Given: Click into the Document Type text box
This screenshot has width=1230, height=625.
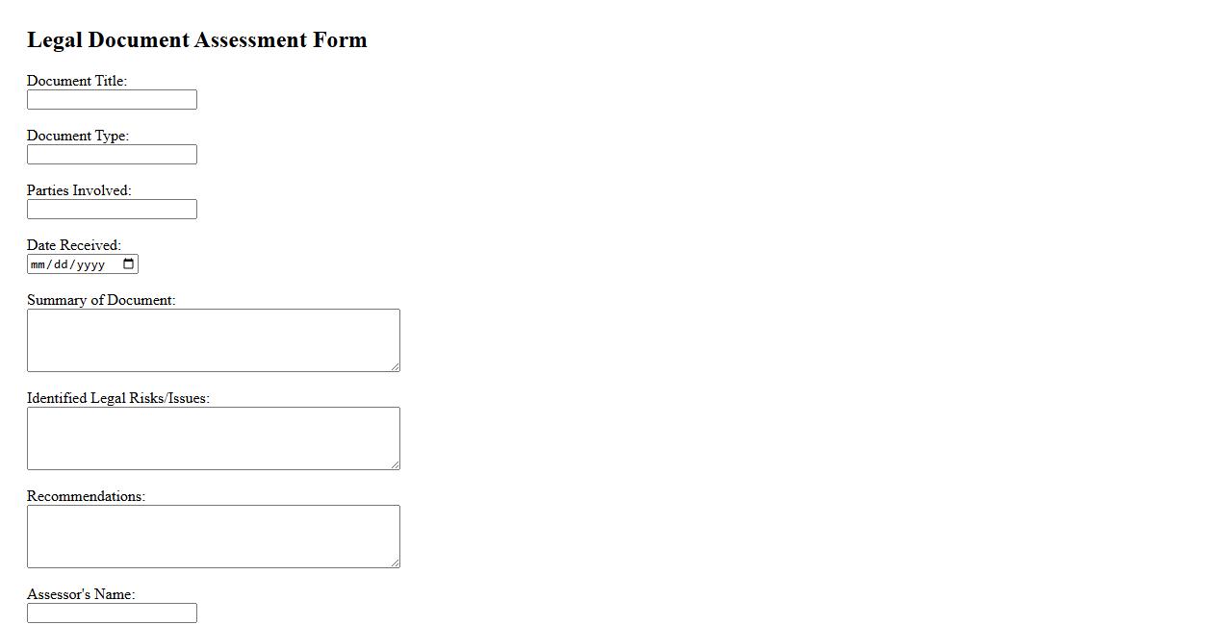Looking at the screenshot, I should point(112,155).
